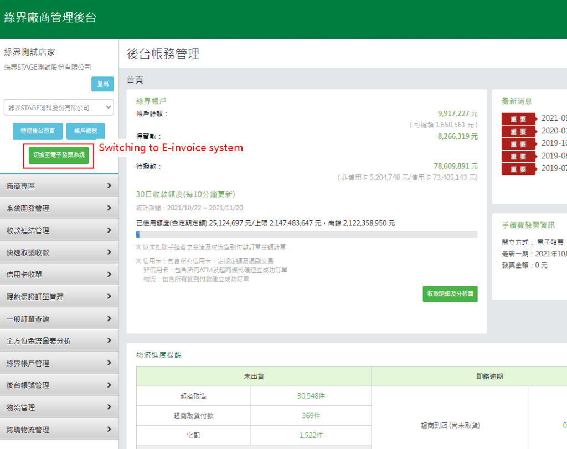Click the 收款明細及分析圖 button
The height and width of the screenshot is (449, 567).
(x=450, y=293)
